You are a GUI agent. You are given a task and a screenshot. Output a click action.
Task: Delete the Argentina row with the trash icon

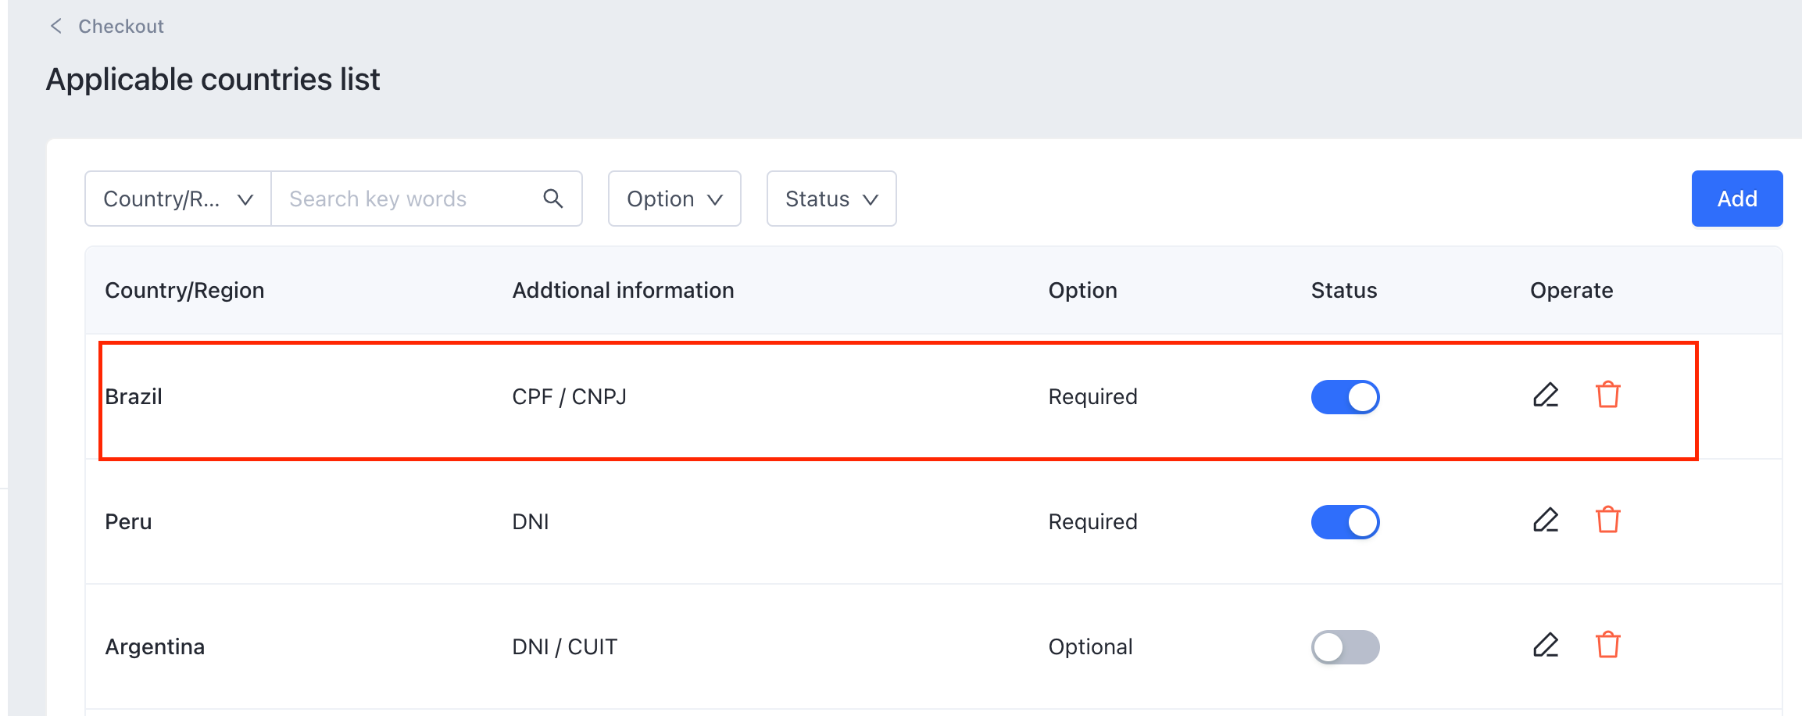pos(1607,646)
